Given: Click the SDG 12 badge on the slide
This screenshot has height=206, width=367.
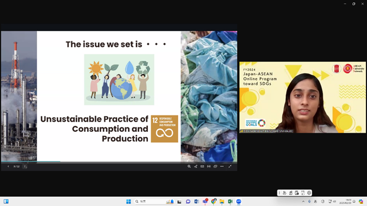Looking at the screenshot, I should [164, 129].
